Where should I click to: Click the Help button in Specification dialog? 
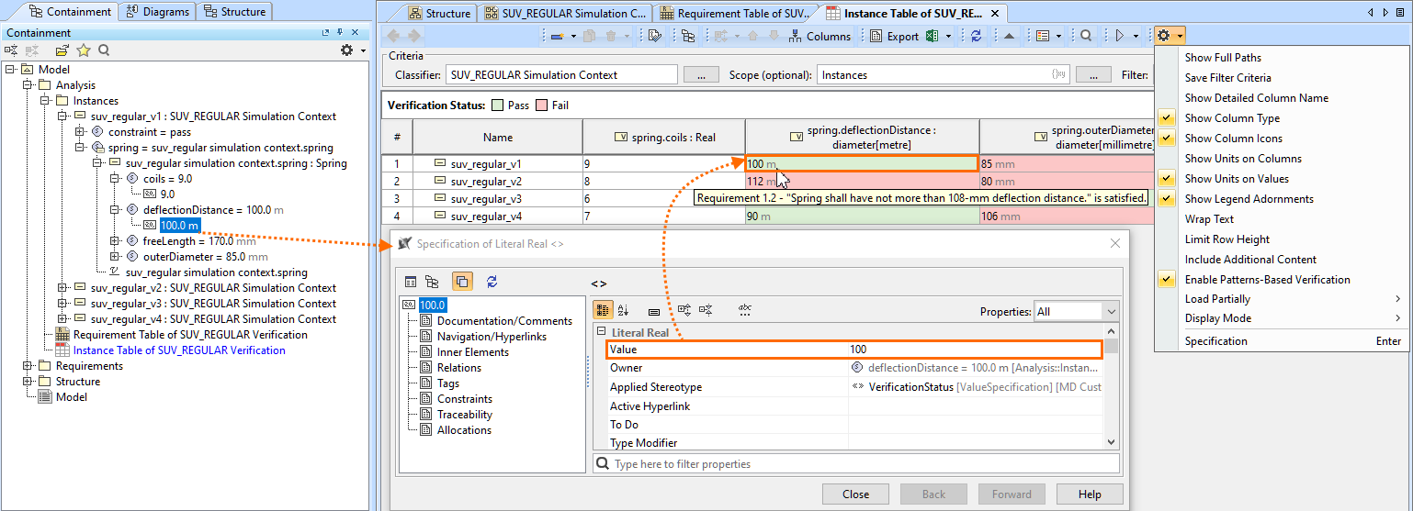(x=1090, y=494)
